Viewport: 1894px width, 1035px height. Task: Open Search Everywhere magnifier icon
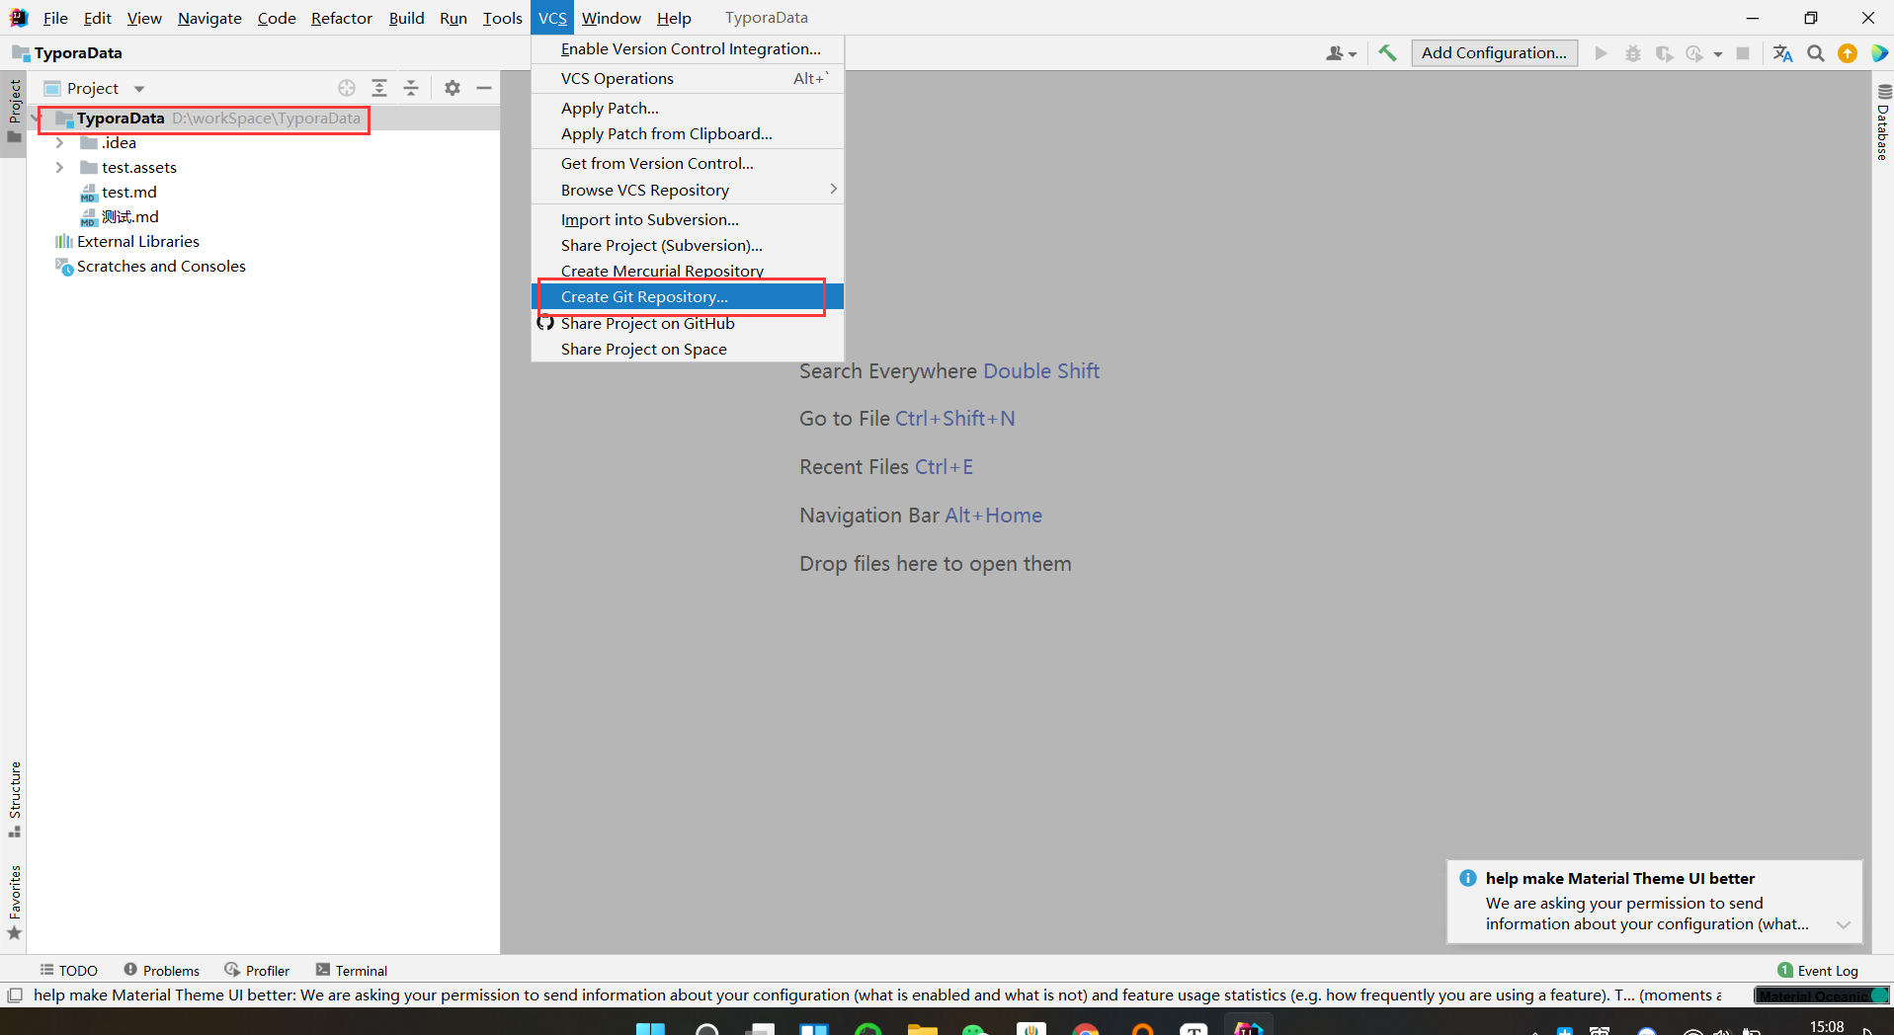(1816, 53)
